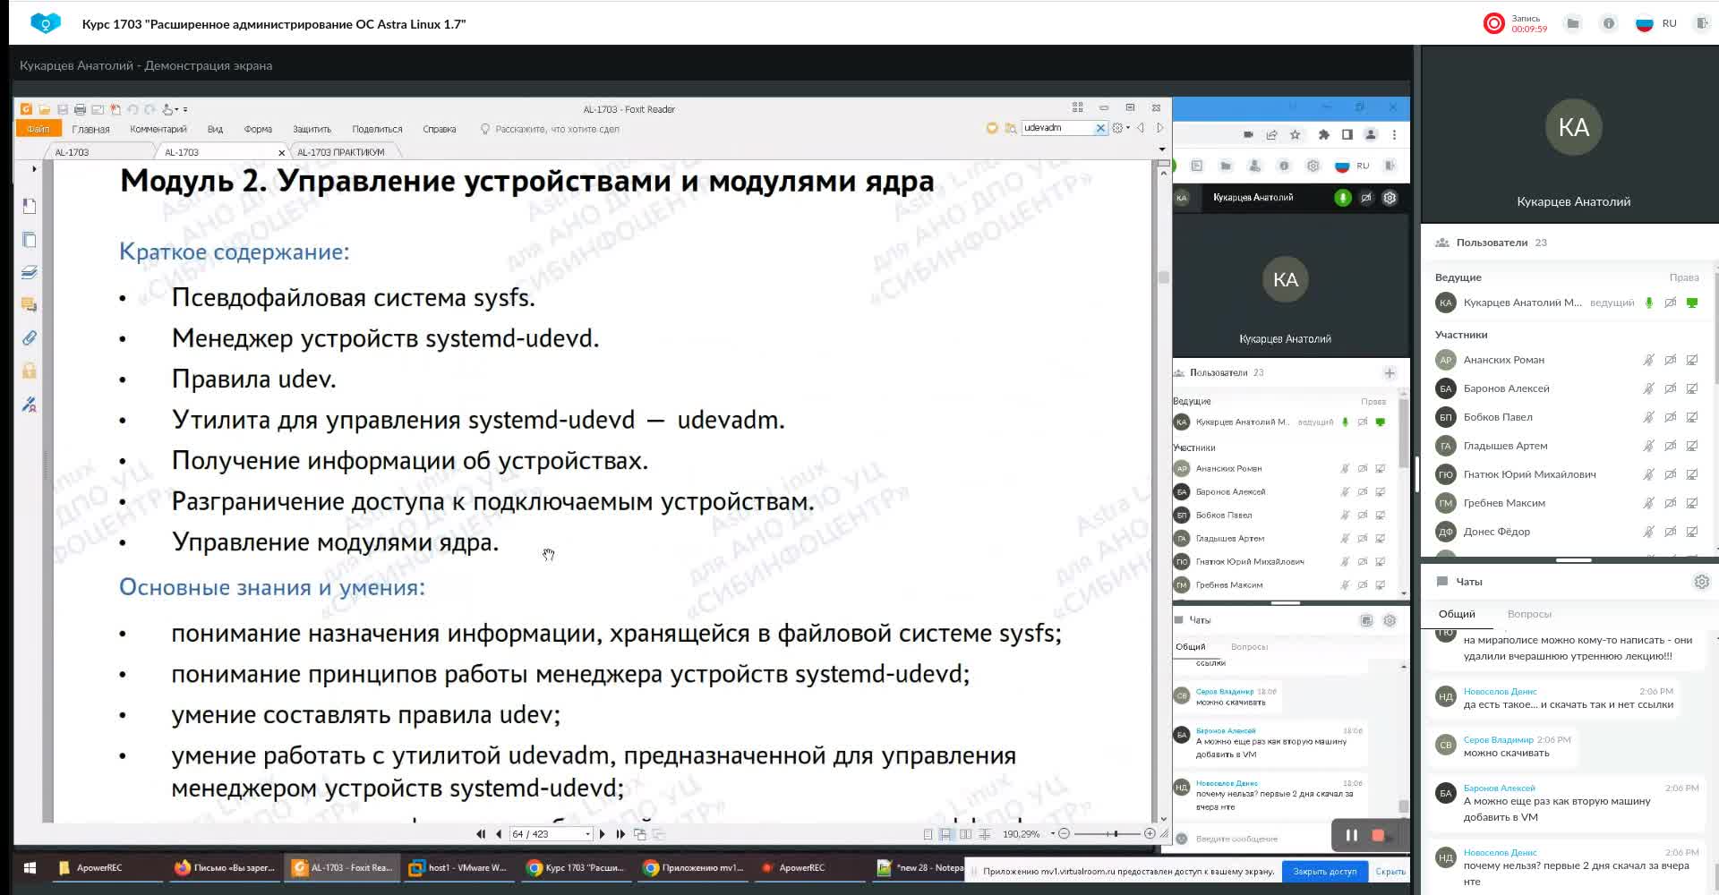Select single page view mode in Foxit
The image size is (1719, 895).
coord(928,834)
